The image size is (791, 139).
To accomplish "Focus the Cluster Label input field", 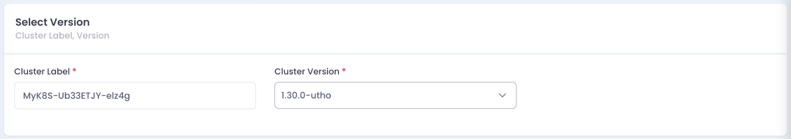I will 135,95.
